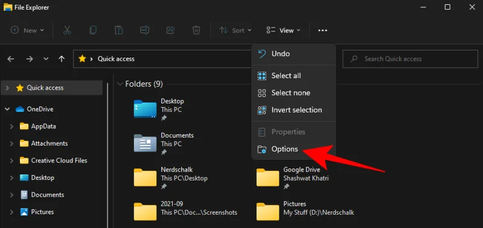
Task: Click the Delete trash icon in toolbar
Action: [x=196, y=30]
